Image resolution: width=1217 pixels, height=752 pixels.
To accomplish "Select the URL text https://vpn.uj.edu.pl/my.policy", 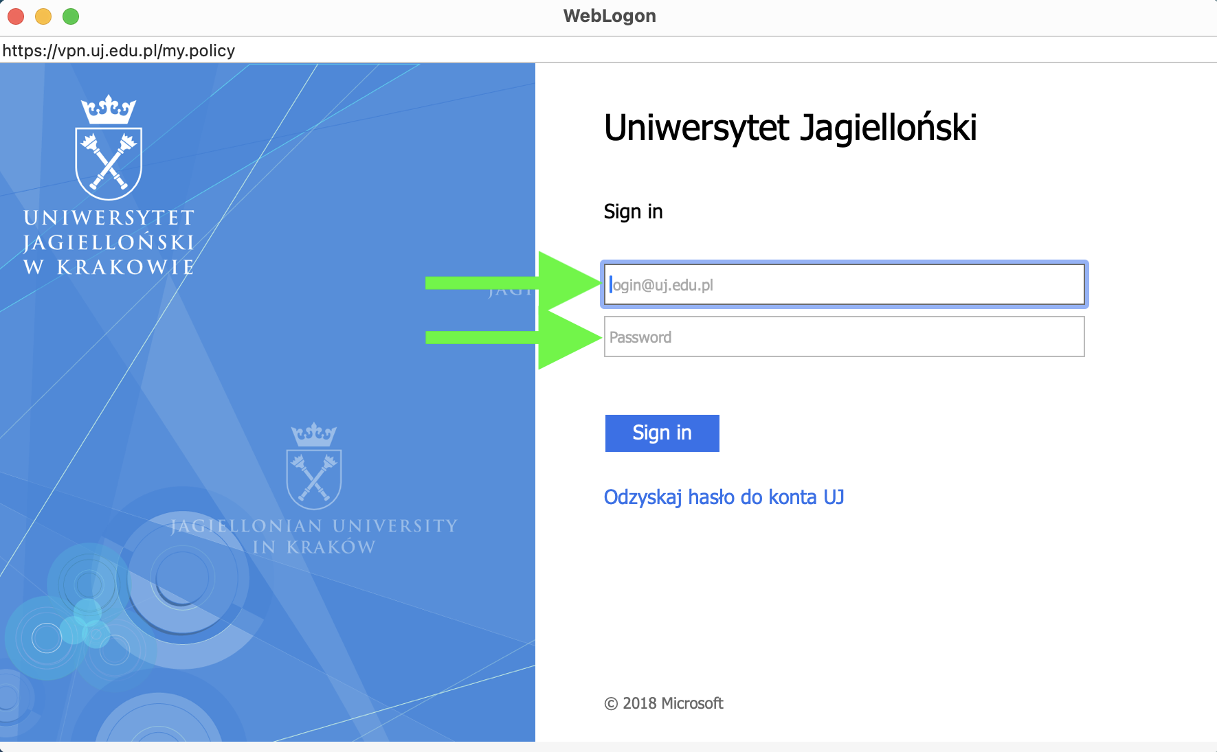I will (x=119, y=51).
